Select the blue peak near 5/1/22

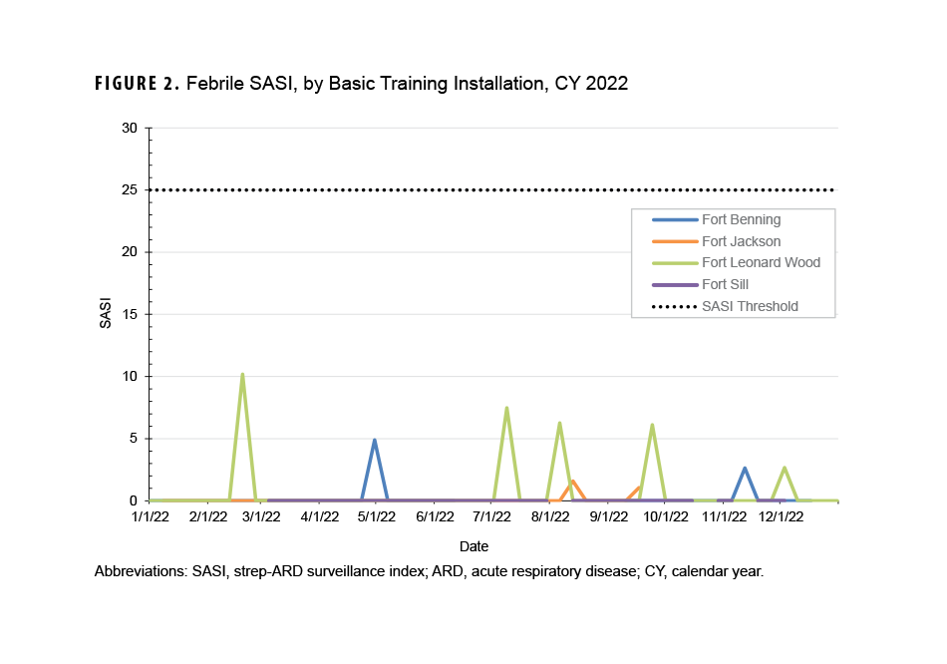coord(377,439)
